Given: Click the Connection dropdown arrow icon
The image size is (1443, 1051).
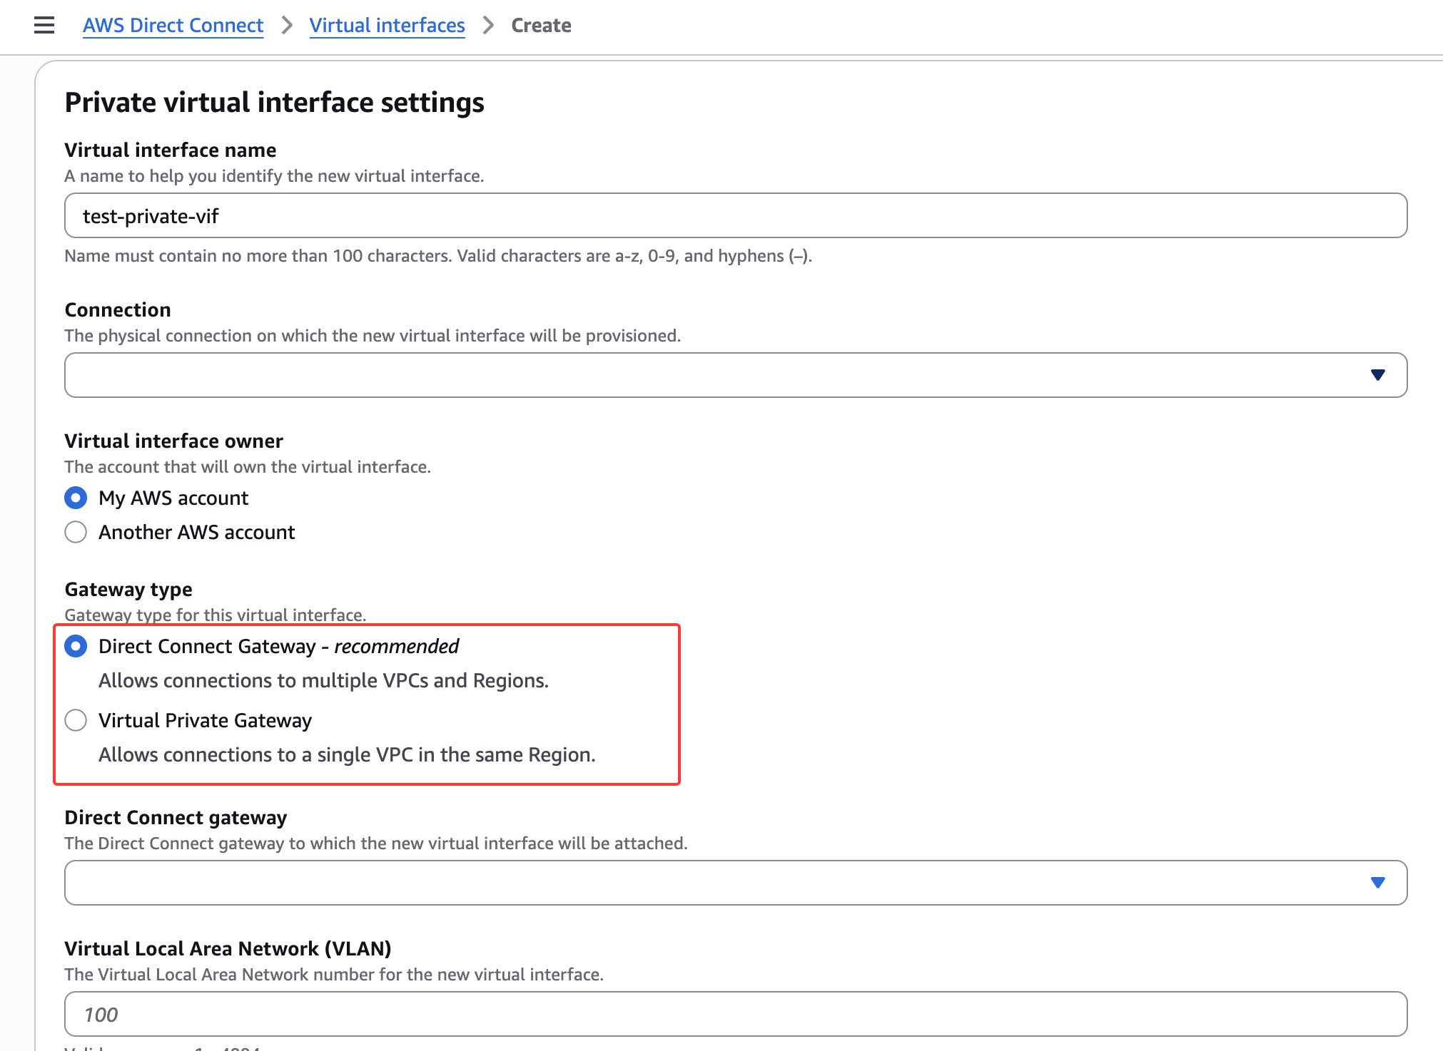Looking at the screenshot, I should point(1377,375).
